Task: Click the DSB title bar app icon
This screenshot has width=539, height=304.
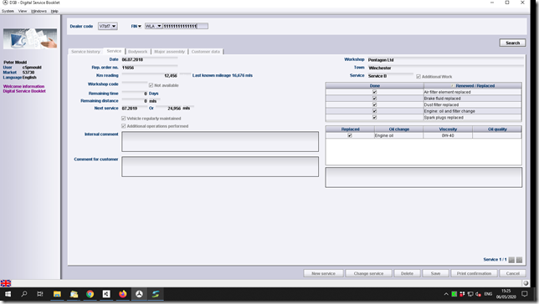Action: (5, 3)
